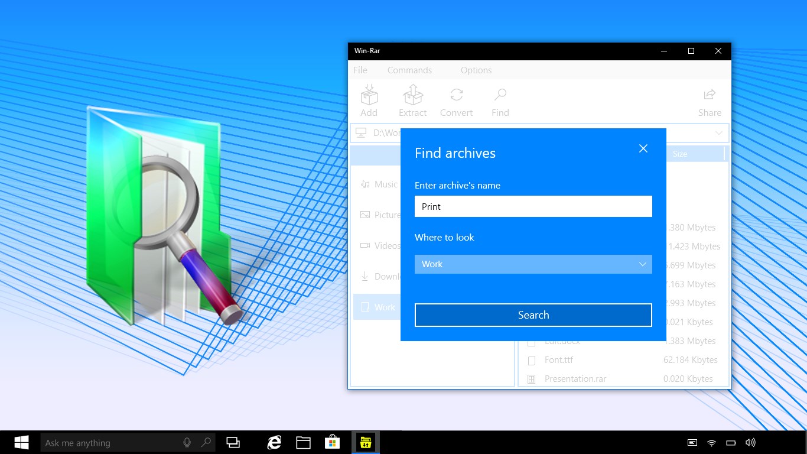Click the Find magnifier toolbar icon
Screen dimensions: 807x454
click(x=500, y=95)
